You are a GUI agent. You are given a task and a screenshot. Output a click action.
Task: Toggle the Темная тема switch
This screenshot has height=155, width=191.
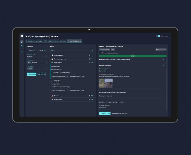click(158, 36)
